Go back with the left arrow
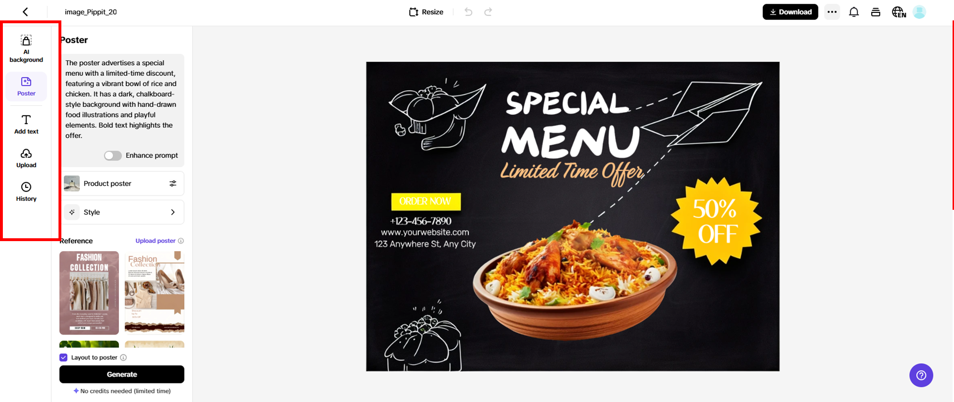This screenshot has width=954, height=402. pyautogui.click(x=25, y=12)
